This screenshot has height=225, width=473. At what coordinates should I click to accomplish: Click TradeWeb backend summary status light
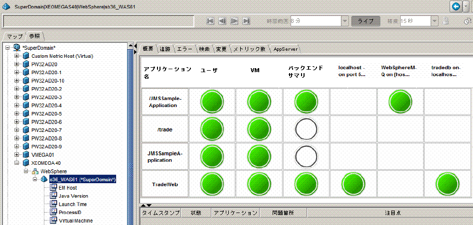(x=306, y=184)
